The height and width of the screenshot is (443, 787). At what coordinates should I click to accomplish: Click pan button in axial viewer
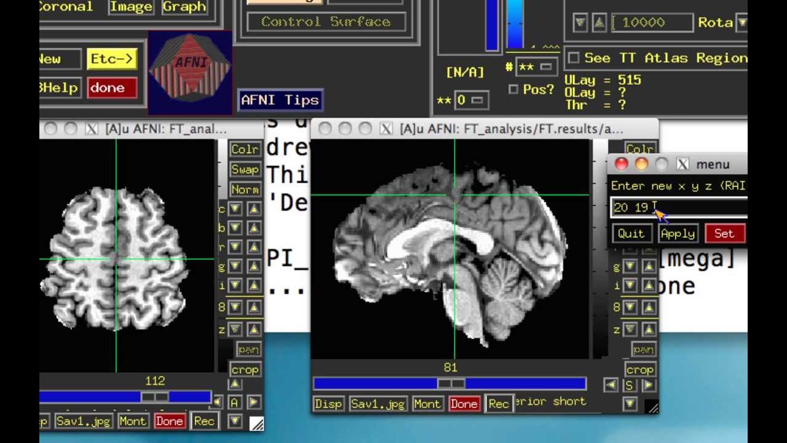click(248, 349)
